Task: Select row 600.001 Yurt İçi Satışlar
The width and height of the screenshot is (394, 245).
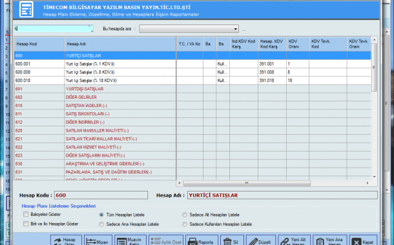Action: 192,64
